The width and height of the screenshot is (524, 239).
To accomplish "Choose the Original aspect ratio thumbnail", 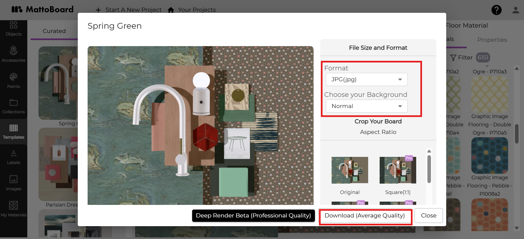I will coord(350,170).
